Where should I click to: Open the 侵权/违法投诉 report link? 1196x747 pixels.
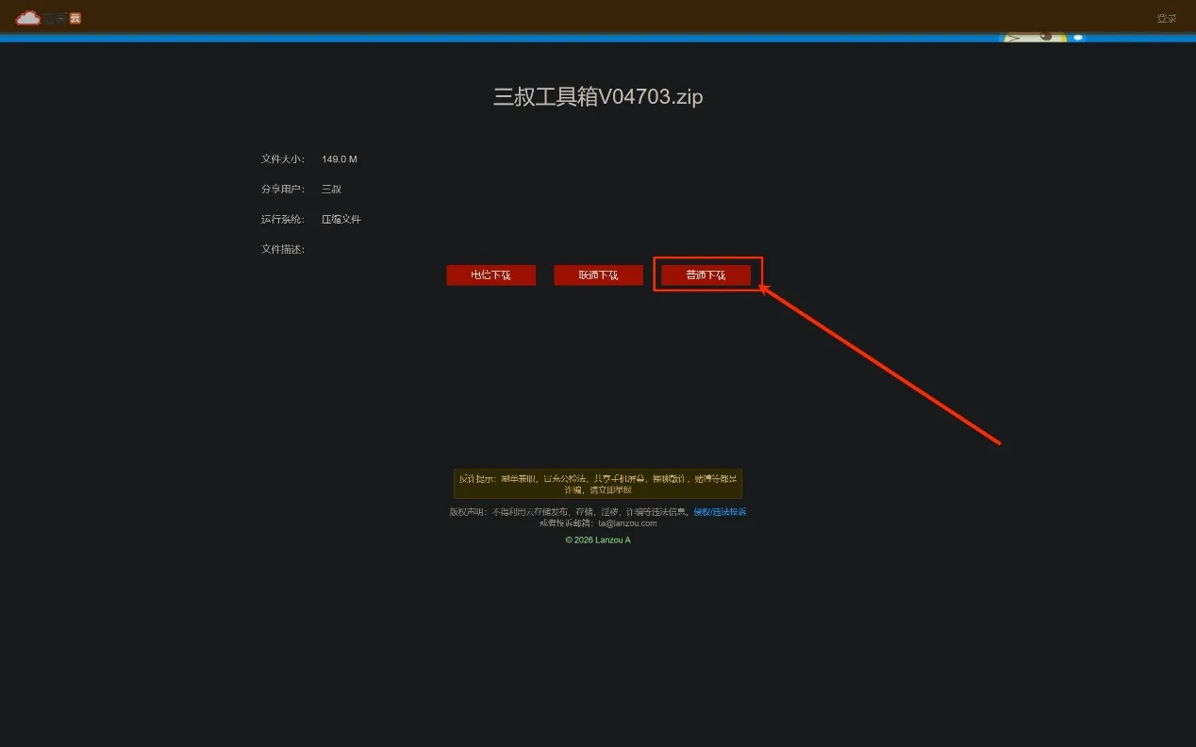tap(720, 512)
